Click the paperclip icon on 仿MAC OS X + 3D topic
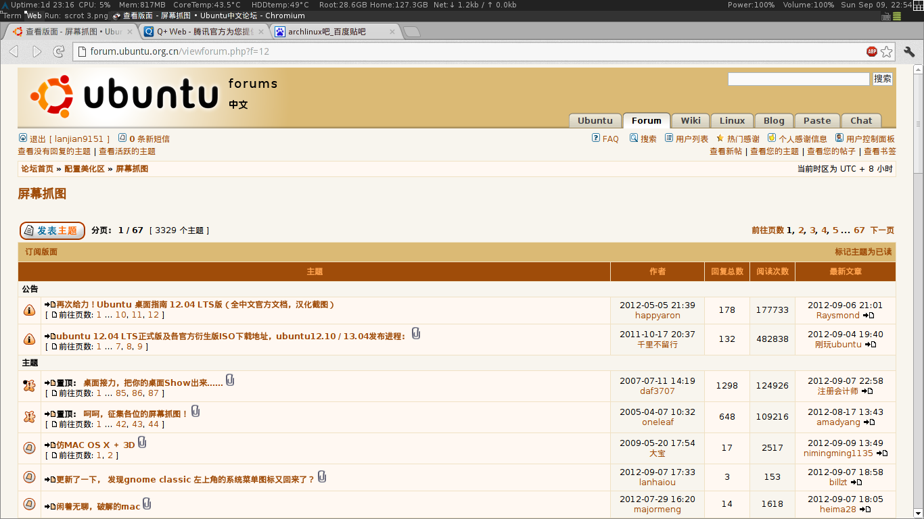 [x=142, y=442]
